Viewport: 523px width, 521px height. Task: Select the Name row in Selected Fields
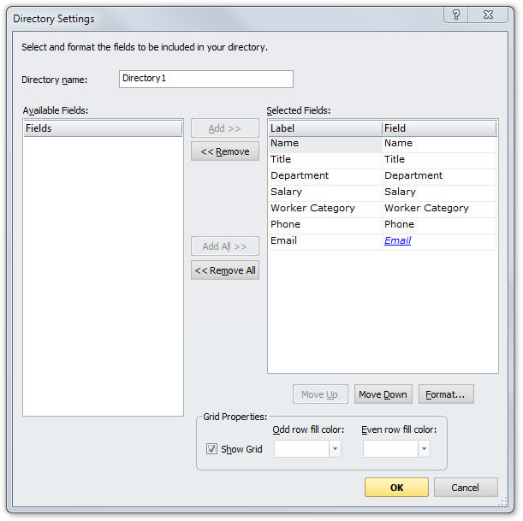(x=324, y=144)
